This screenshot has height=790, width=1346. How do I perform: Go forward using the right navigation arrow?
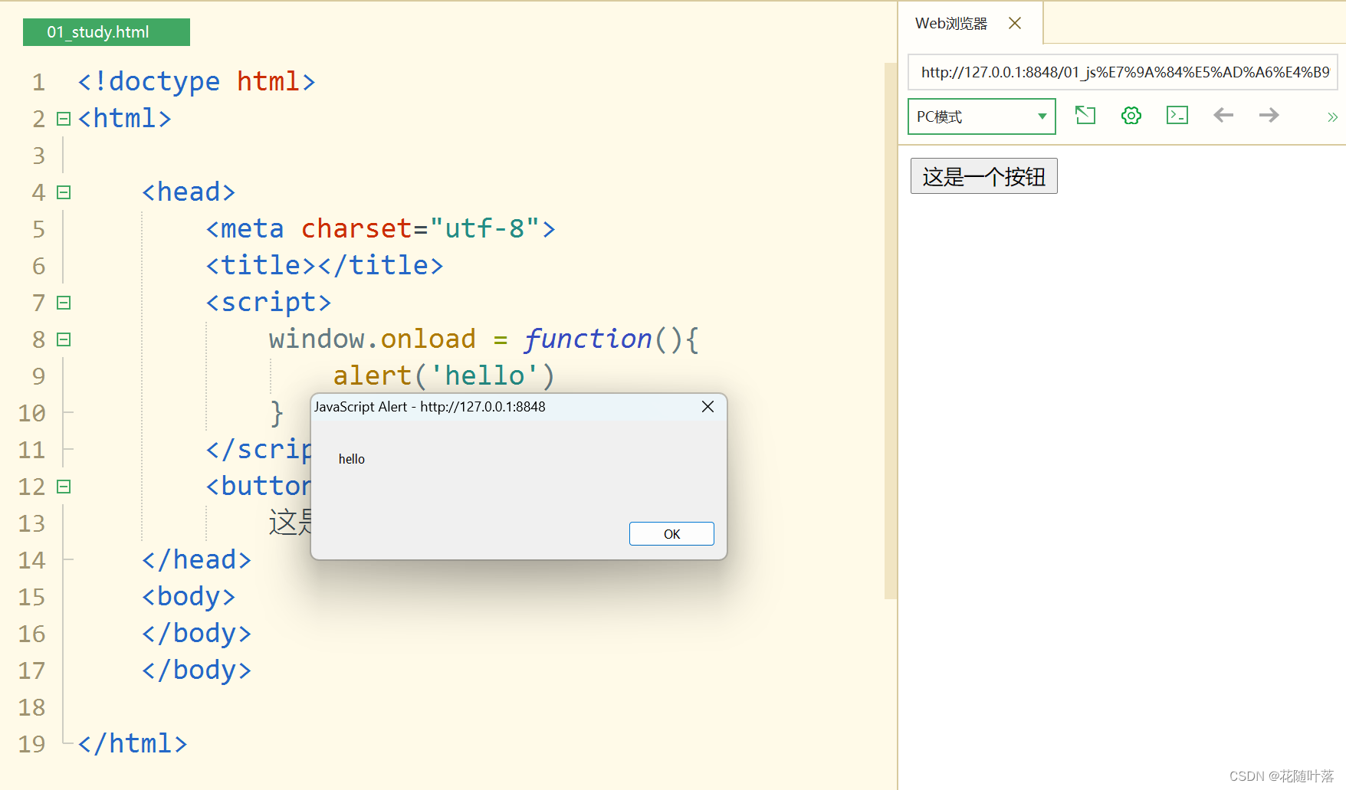tap(1269, 115)
